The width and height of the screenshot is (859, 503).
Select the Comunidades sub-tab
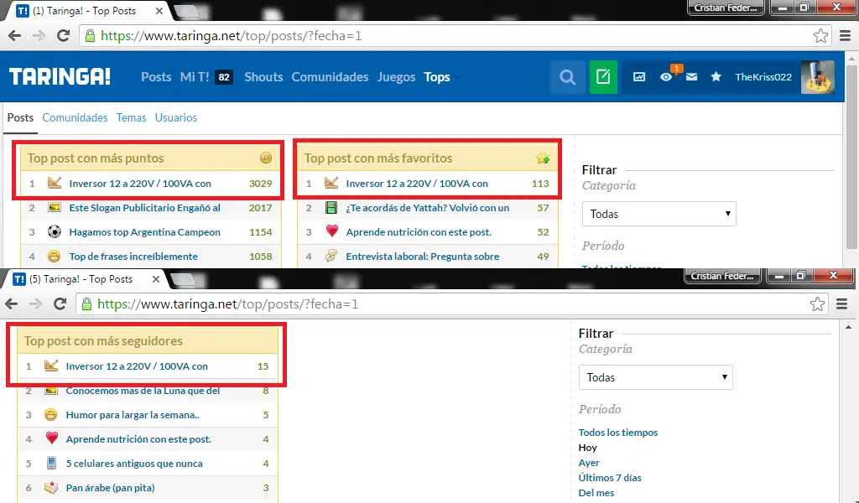point(75,117)
